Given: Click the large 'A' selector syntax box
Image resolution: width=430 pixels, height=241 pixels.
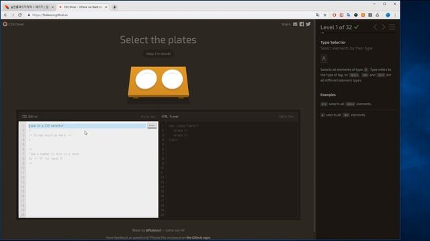Looking at the screenshot, I should coord(324,58).
